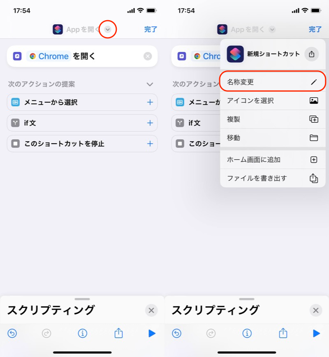This screenshot has width=329, height=357.
Task: Open the chevron dropdown beside Appを開く on left screen
Action: pos(108,30)
